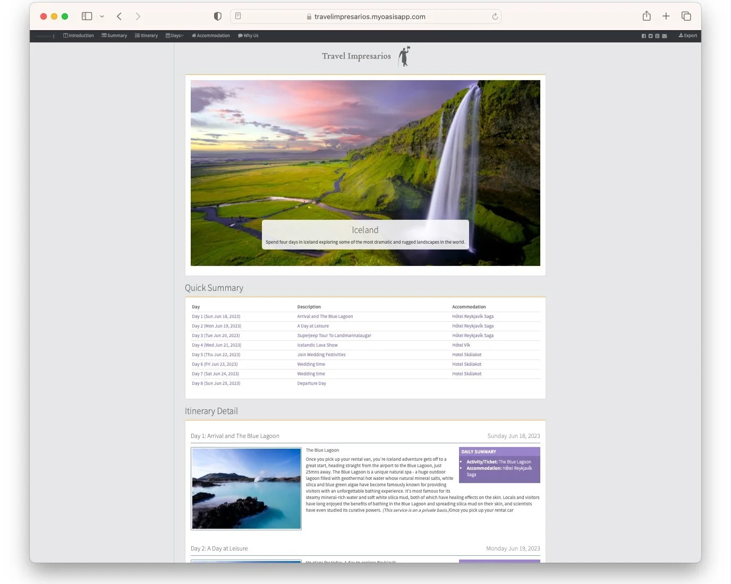
Task: Open Day 1 (Sun Jun 18, 2023)
Action: point(216,316)
